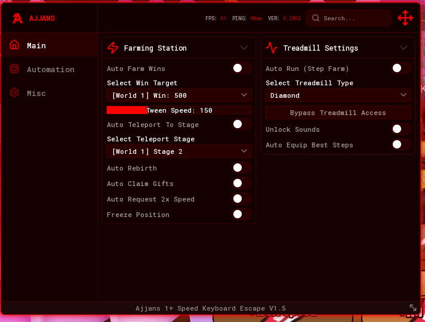Collapse the Farming Station panel chevron
Image resolution: width=425 pixels, height=322 pixels.
[x=244, y=48]
